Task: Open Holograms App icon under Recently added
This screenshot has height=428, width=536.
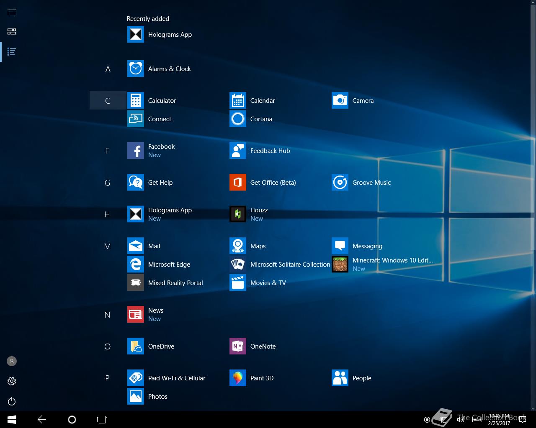Action: (136, 34)
